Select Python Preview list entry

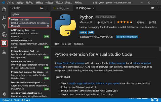[30, 44]
